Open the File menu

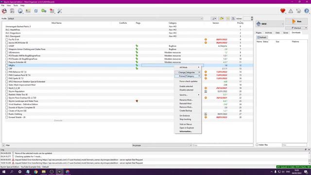click(x=3, y=5)
